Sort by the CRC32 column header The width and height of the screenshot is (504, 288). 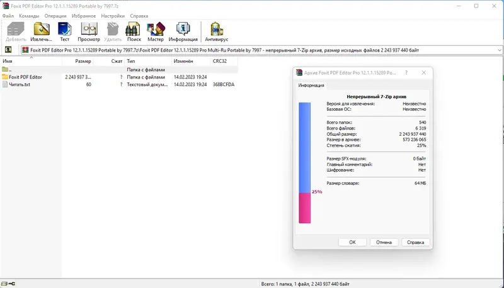[x=224, y=61]
